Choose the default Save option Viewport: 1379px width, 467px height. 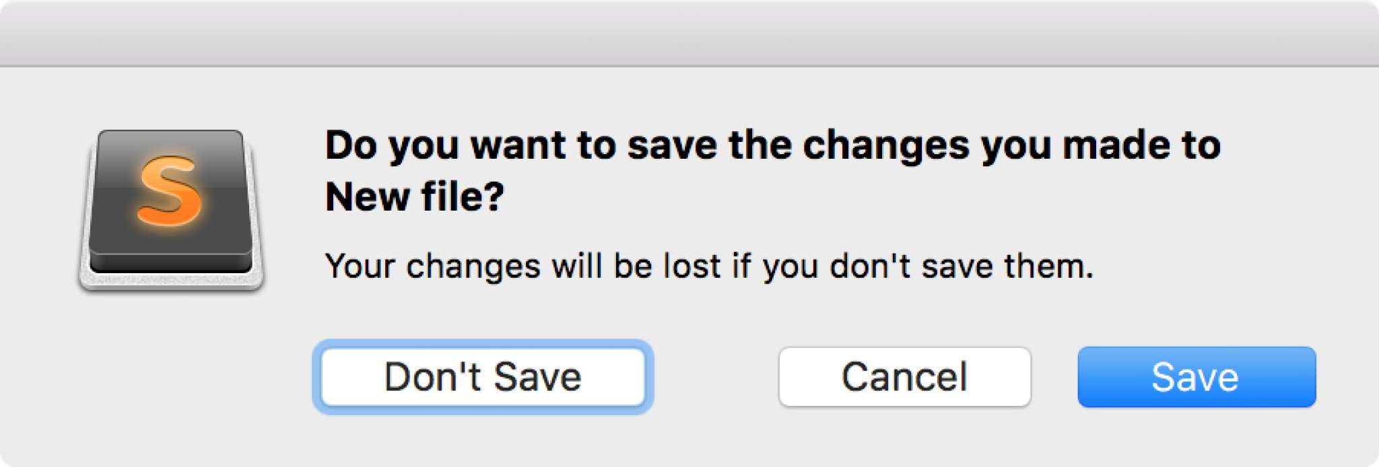tap(1196, 377)
